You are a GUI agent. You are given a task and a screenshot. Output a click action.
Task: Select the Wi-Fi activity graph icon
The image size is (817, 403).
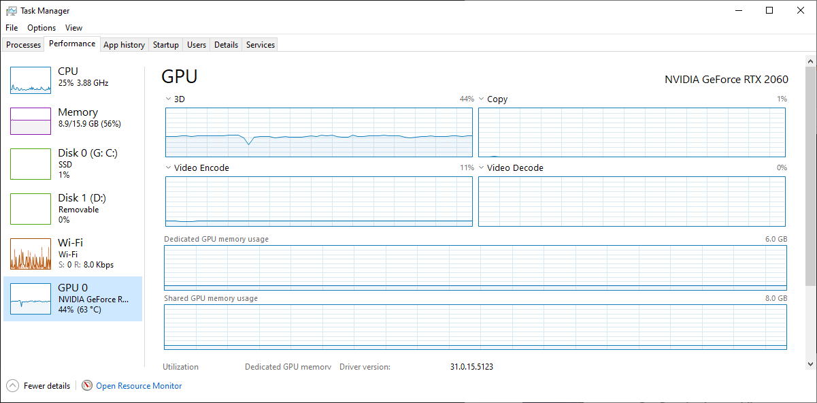(31, 254)
